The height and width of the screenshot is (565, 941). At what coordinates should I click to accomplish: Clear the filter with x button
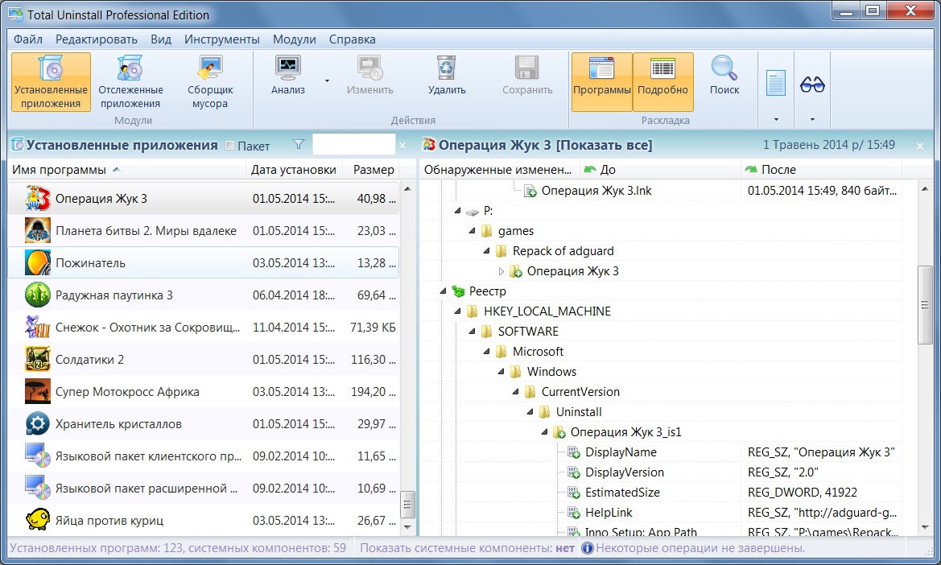click(402, 146)
